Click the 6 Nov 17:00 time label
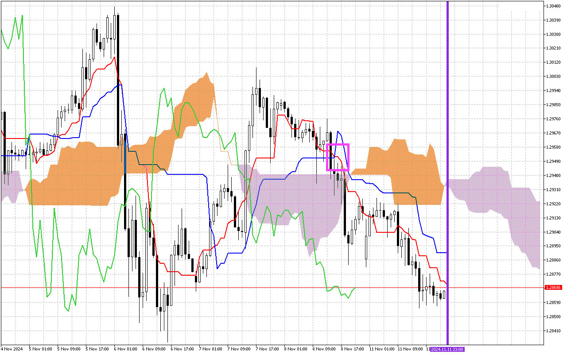567x354 pixels. point(183,349)
